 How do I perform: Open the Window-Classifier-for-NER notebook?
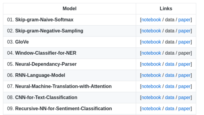(x=151, y=53)
